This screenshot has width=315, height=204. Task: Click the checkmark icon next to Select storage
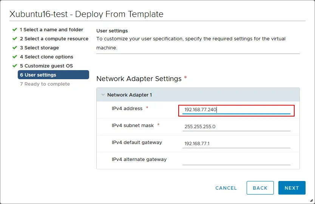15,48
